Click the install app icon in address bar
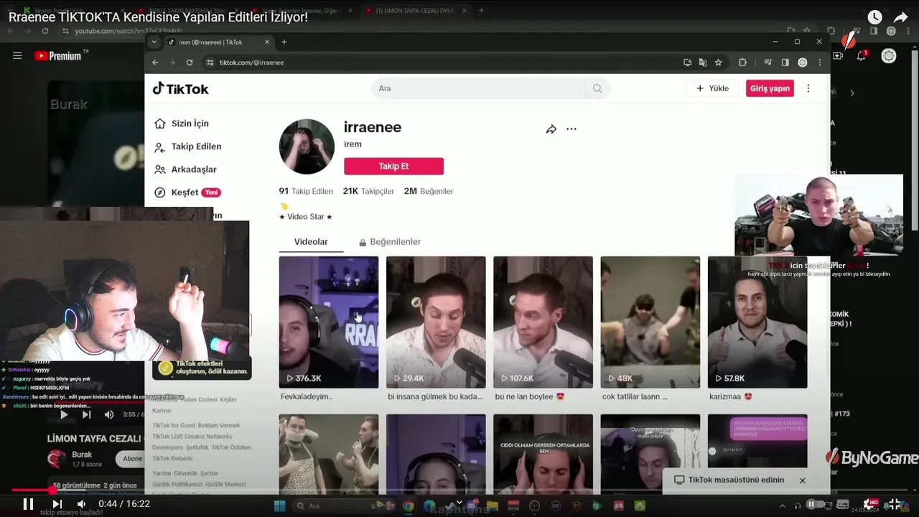Image resolution: width=919 pixels, height=517 pixels. tap(688, 62)
